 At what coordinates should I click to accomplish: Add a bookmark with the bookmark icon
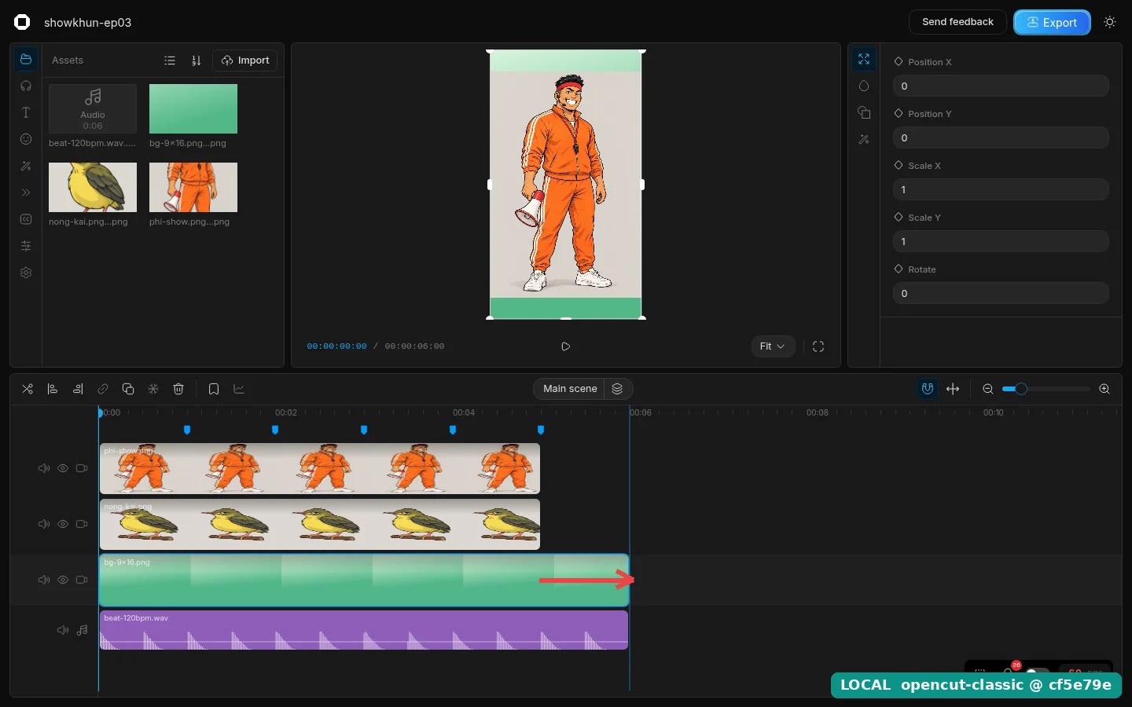tap(214, 389)
